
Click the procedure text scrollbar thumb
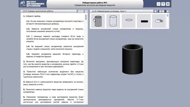pos(86,17)
